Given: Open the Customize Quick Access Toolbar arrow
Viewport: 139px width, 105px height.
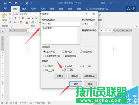Looking at the screenshot, I should (x=31, y=3).
